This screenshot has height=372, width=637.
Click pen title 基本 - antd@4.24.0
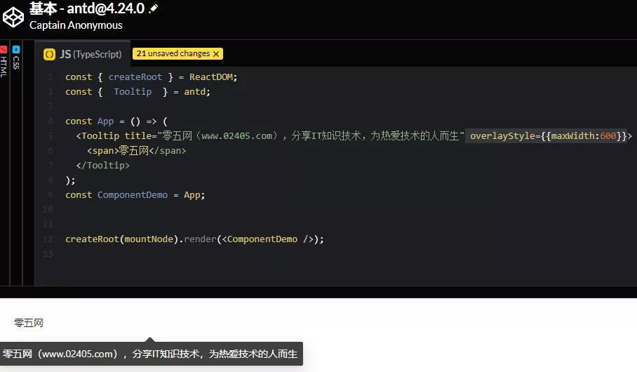[x=87, y=8]
